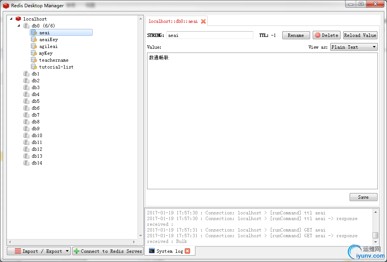The width and height of the screenshot is (387, 262).
Task: Click the Redis Desktop Manager title bar logo
Action: pos(6,5)
